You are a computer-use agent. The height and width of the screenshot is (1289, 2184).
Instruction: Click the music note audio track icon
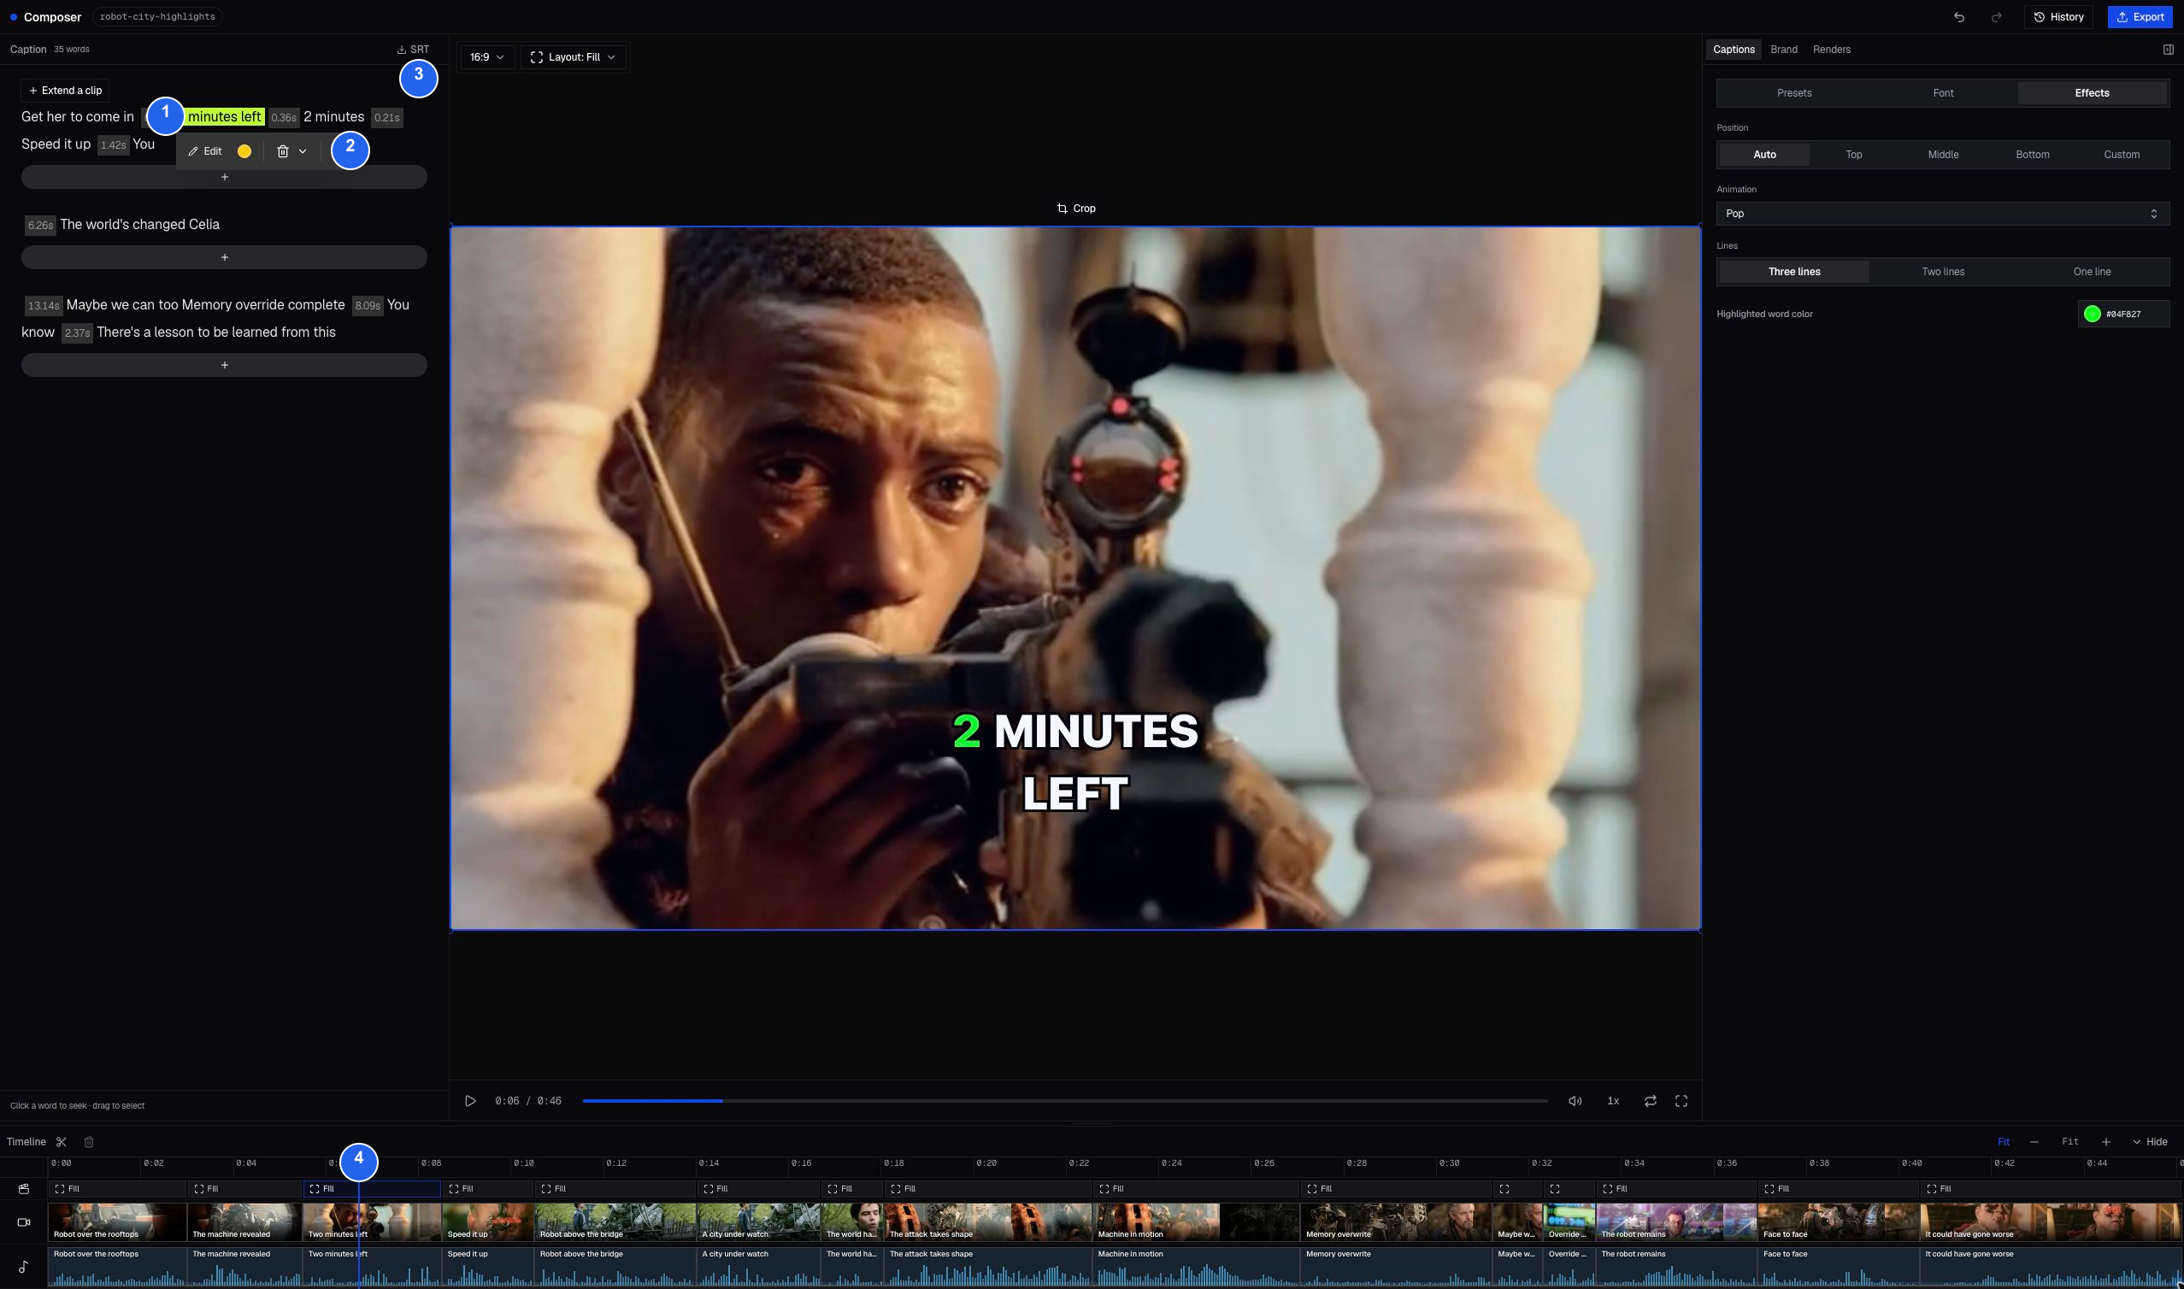[x=23, y=1267]
